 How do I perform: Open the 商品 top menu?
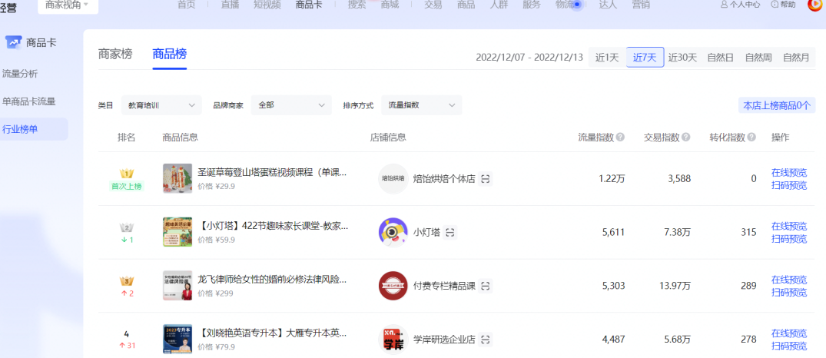point(466,5)
